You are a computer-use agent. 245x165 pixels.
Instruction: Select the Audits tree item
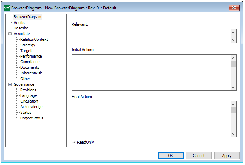pos(19,22)
